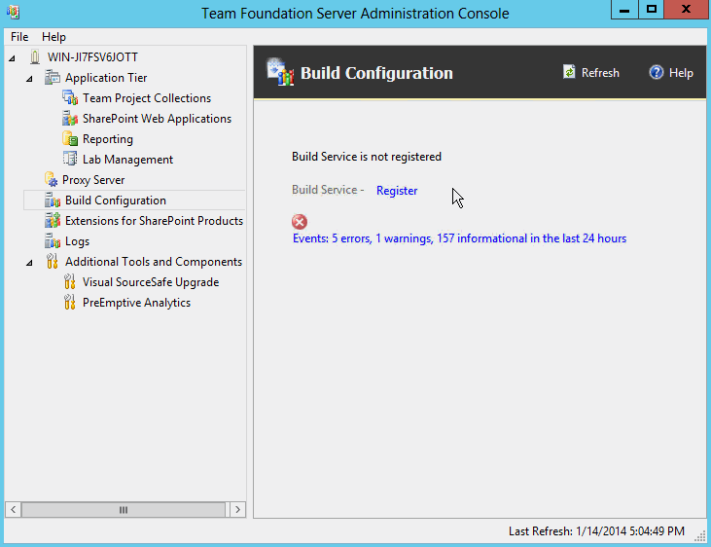711x547 pixels.
Task: Click the Additional Tools and Components icon
Action: coord(53,262)
